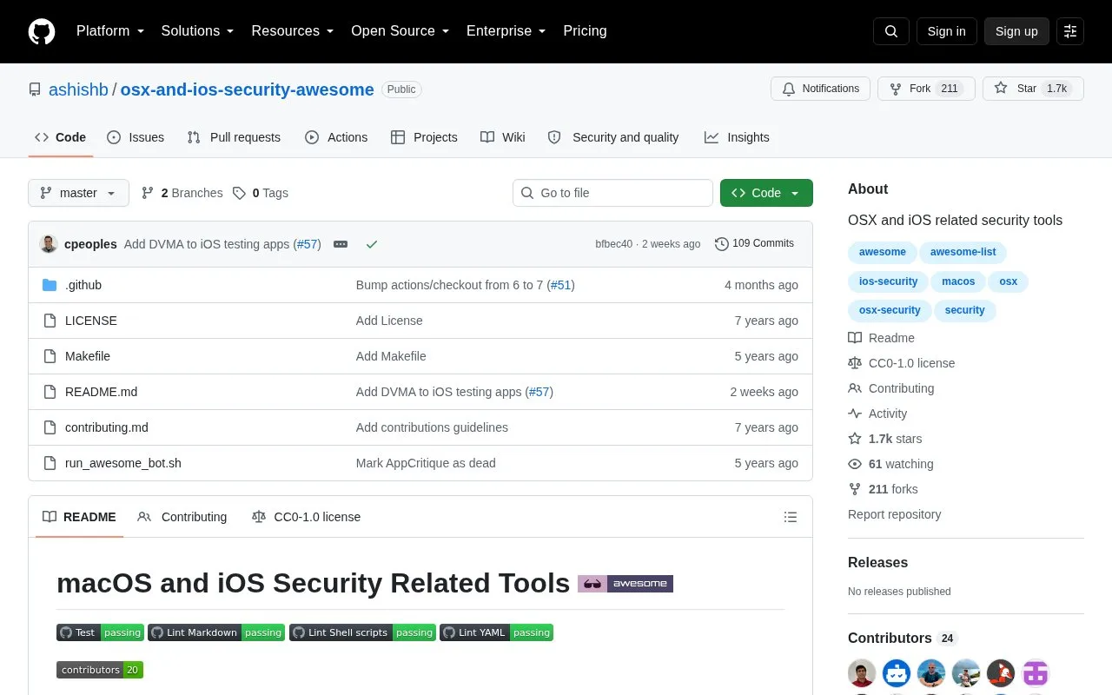Click the awesome sunglasses badge
Screen dimensions: 1112x695
pyautogui.click(x=625, y=584)
